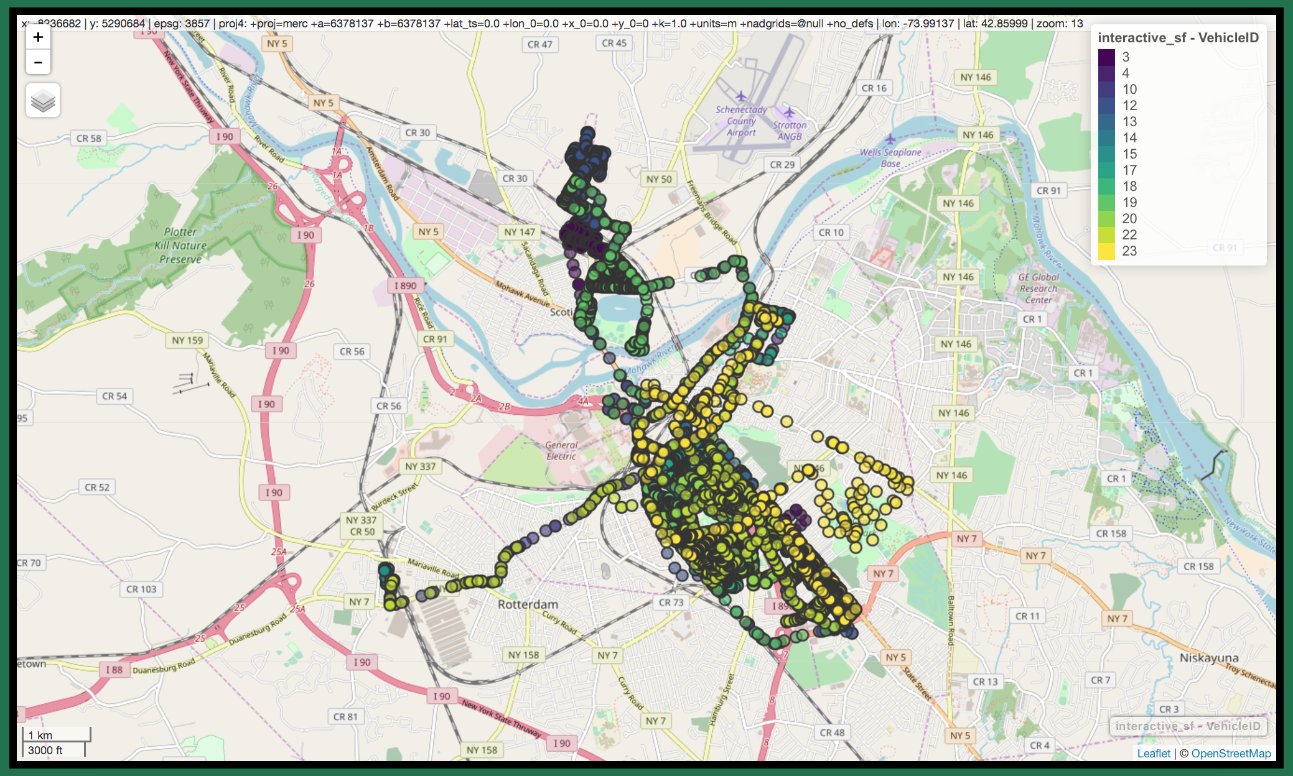The image size is (1293, 776).
Task: Click the Stratton ANGB airport icon
Action: coord(789,113)
